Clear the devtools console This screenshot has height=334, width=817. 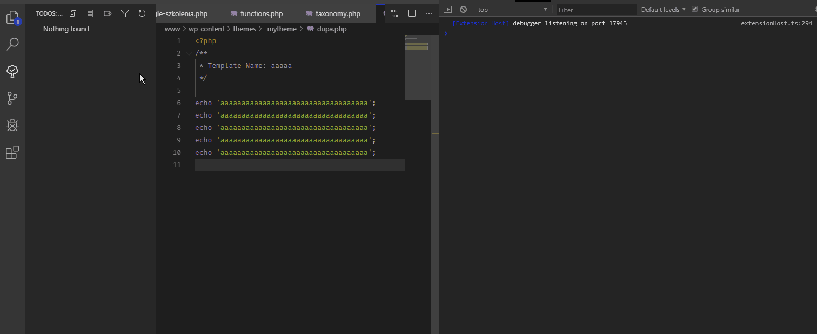pos(463,10)
